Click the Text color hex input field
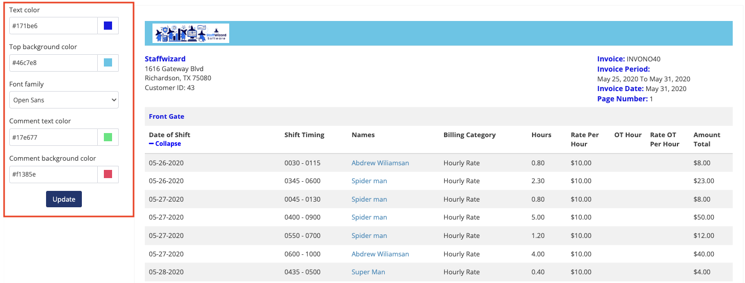Image resolution: width=745 pixels, height=283 pixels. coord(53,26)
